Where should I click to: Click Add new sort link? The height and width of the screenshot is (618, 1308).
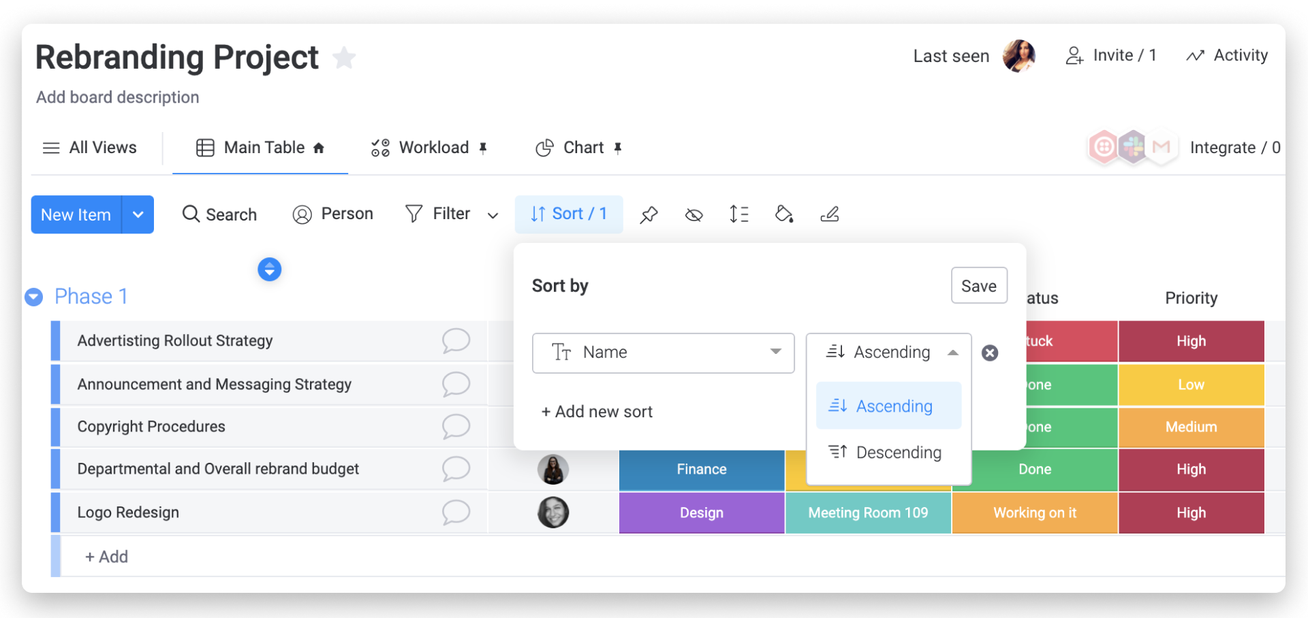pyautogui.click(x=597, y=412)
